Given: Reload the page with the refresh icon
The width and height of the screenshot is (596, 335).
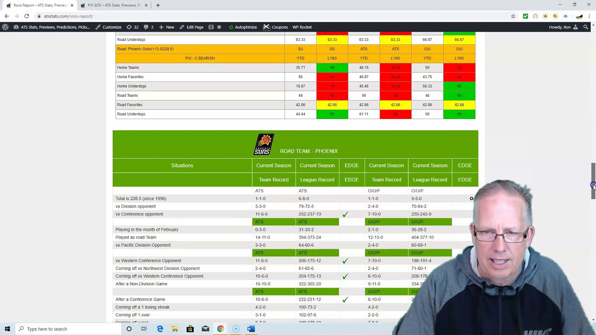Looking at the screenshot, I should pyautogui.click(x=27, y=16).
